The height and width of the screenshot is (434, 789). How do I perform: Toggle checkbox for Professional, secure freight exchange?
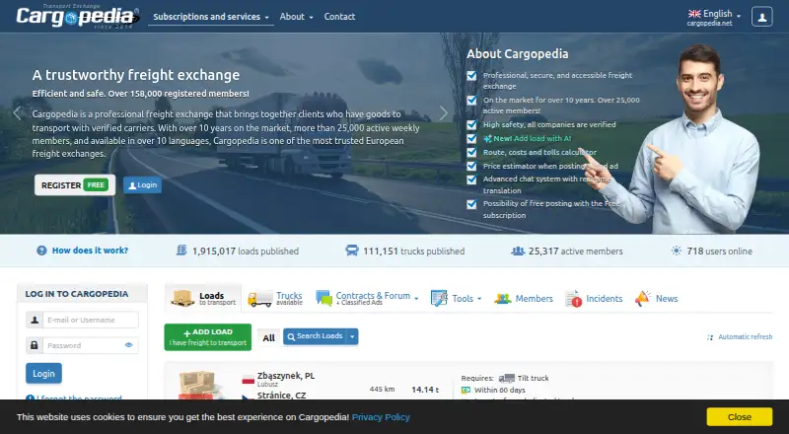[x=471, y=76]
